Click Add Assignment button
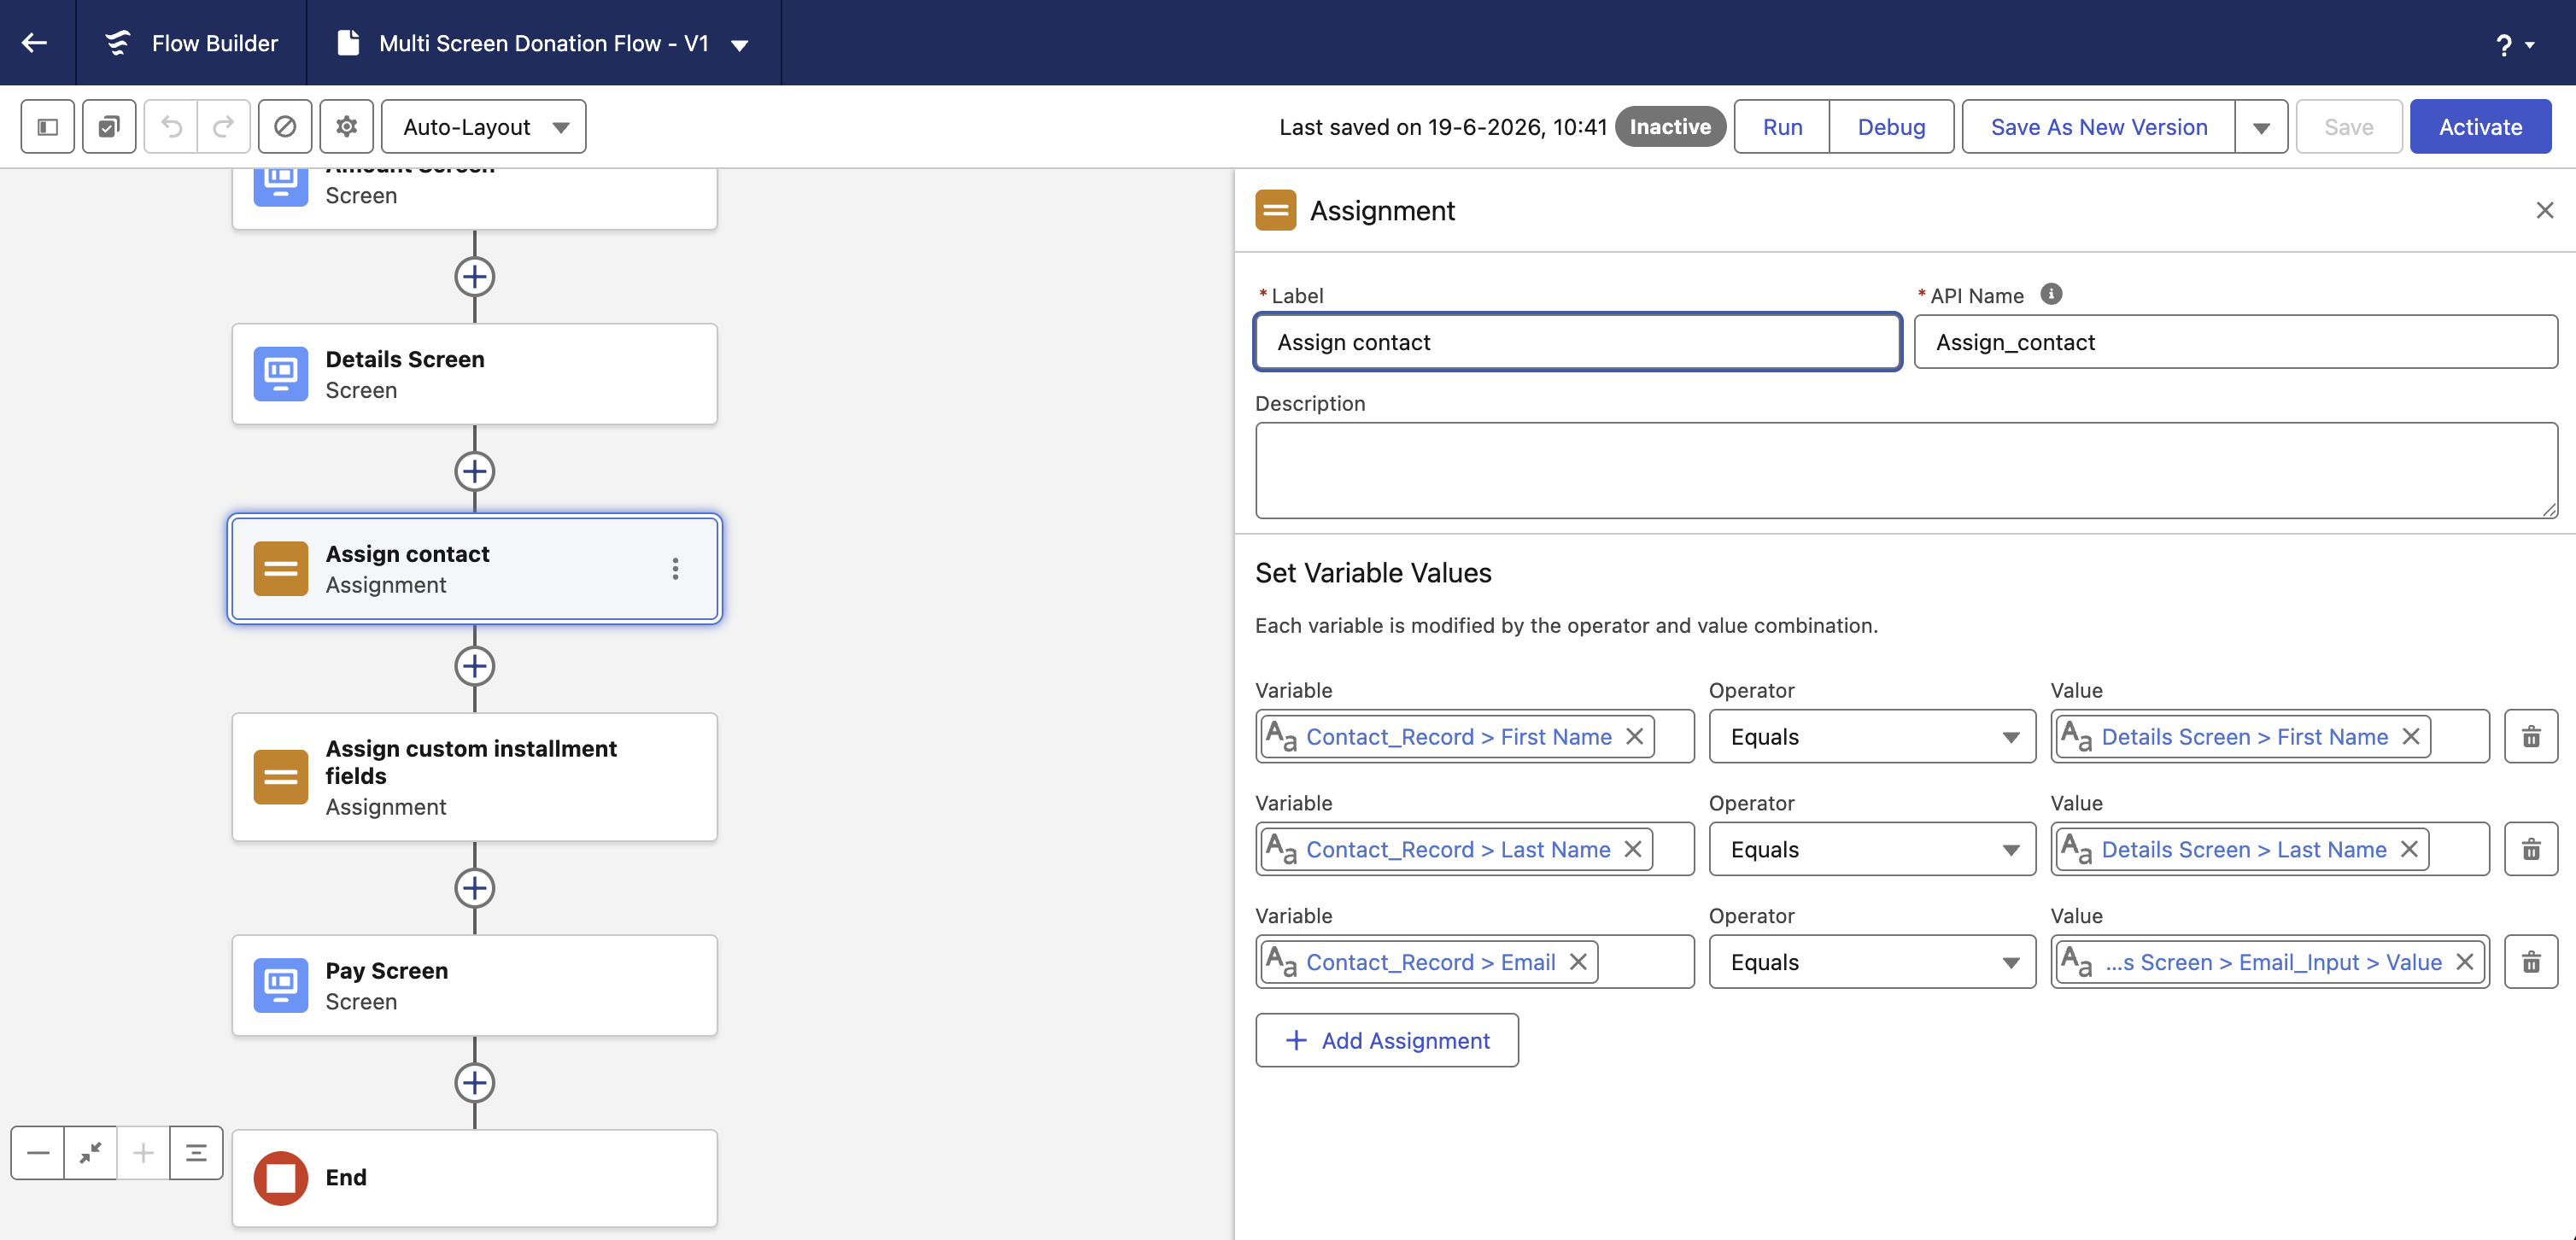The width and height of the screenshot is (2576, 1240). point(1387,1040)
